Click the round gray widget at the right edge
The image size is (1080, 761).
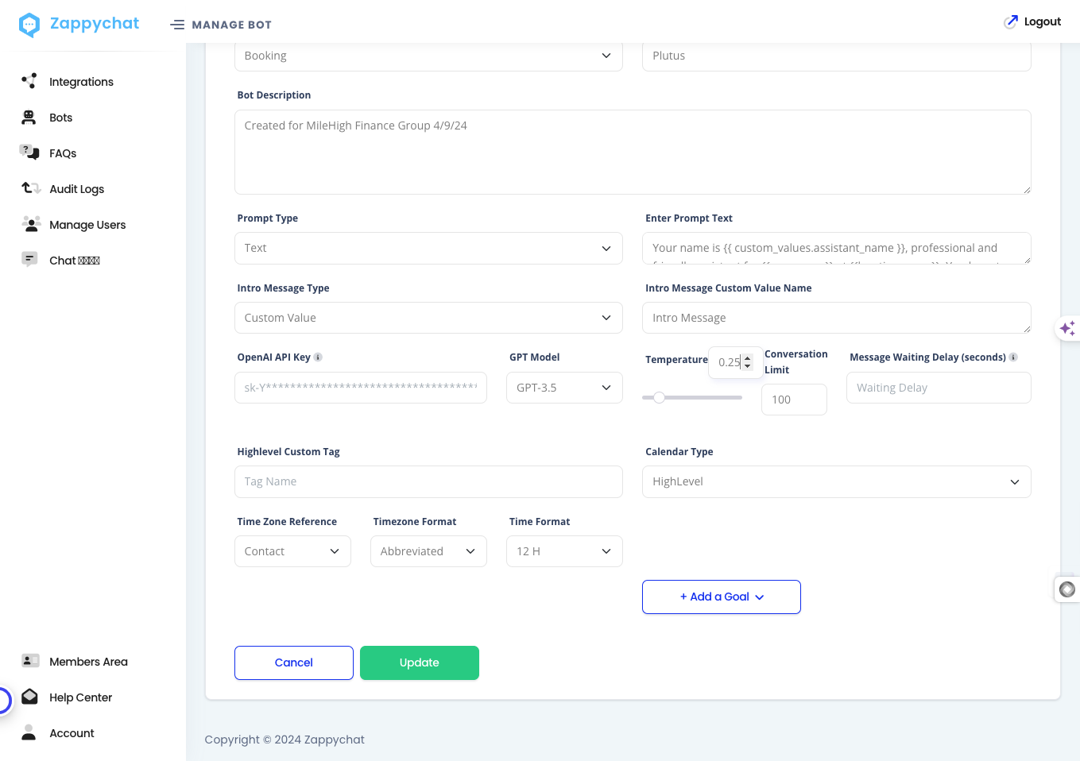tap(1067, 589)
